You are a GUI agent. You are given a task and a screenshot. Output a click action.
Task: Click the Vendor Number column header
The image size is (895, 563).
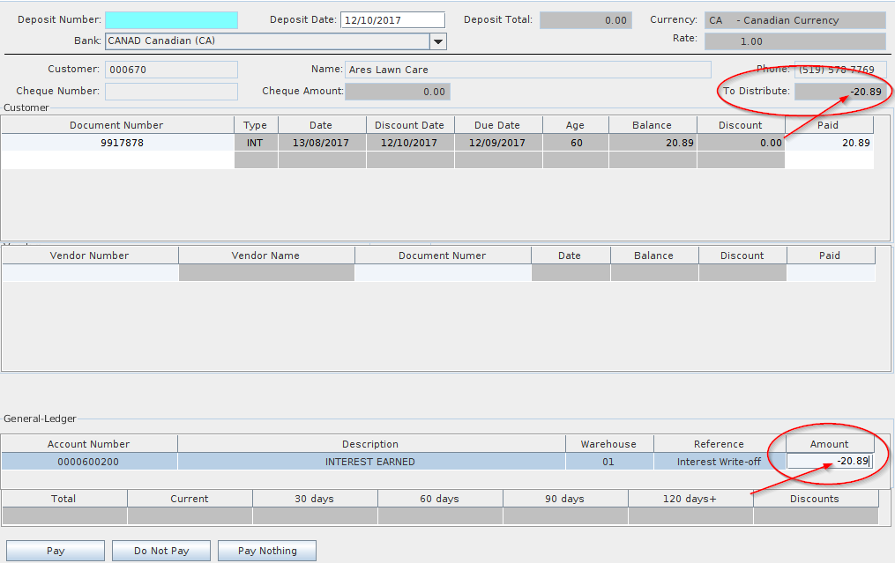click(90, 256)
